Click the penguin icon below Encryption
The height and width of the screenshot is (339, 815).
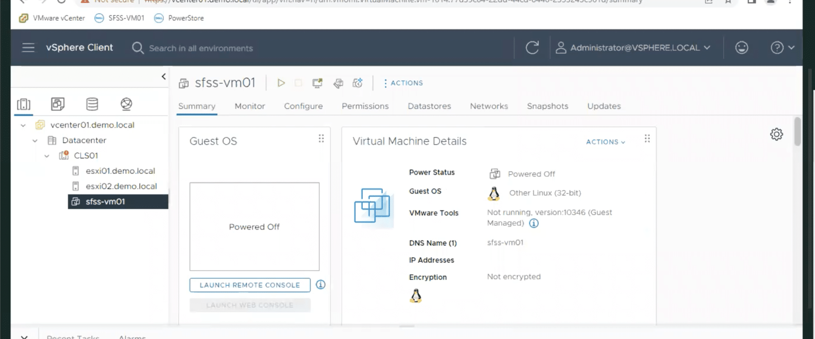pyautogui.click(x=416, y=296)
